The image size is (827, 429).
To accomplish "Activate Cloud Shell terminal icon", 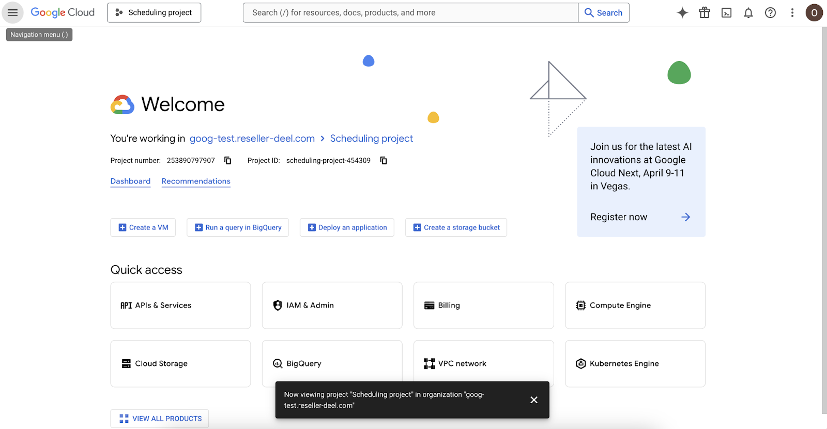I will [x=727, y=13].
